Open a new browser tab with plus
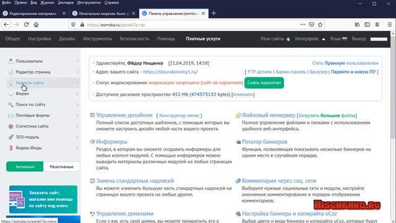This screenshot has width=396, height=223. click(213, 13)
